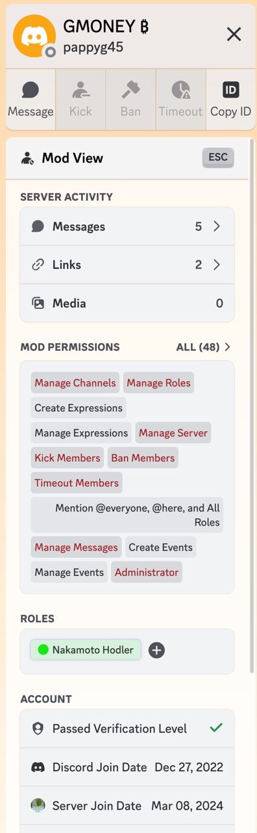Expand the Links activity row chevron
The image size is (257, 833).
click(217, 265)
